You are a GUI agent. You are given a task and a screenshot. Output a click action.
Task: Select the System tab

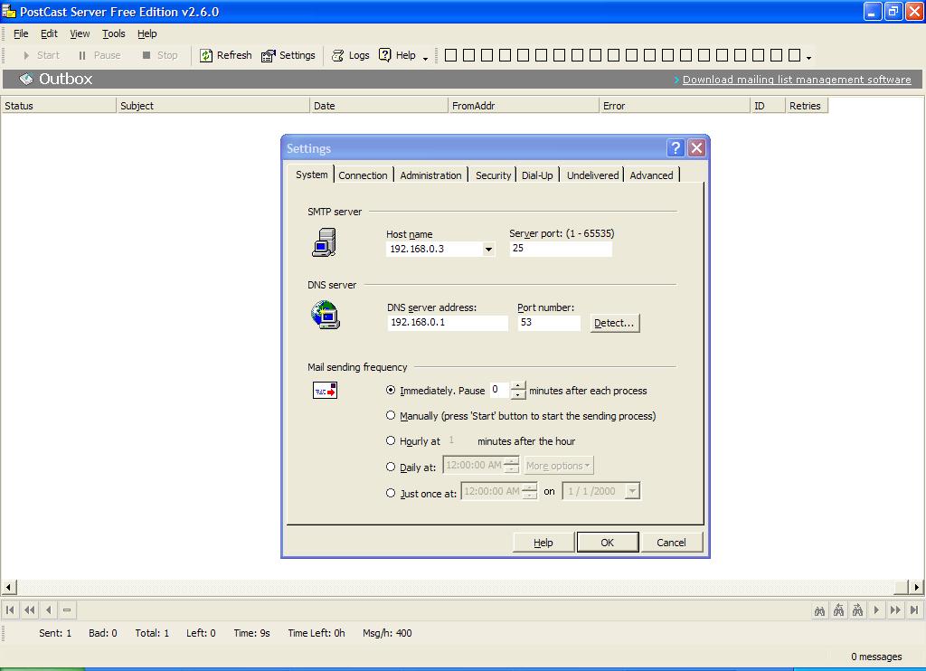[x=312, y=175]
